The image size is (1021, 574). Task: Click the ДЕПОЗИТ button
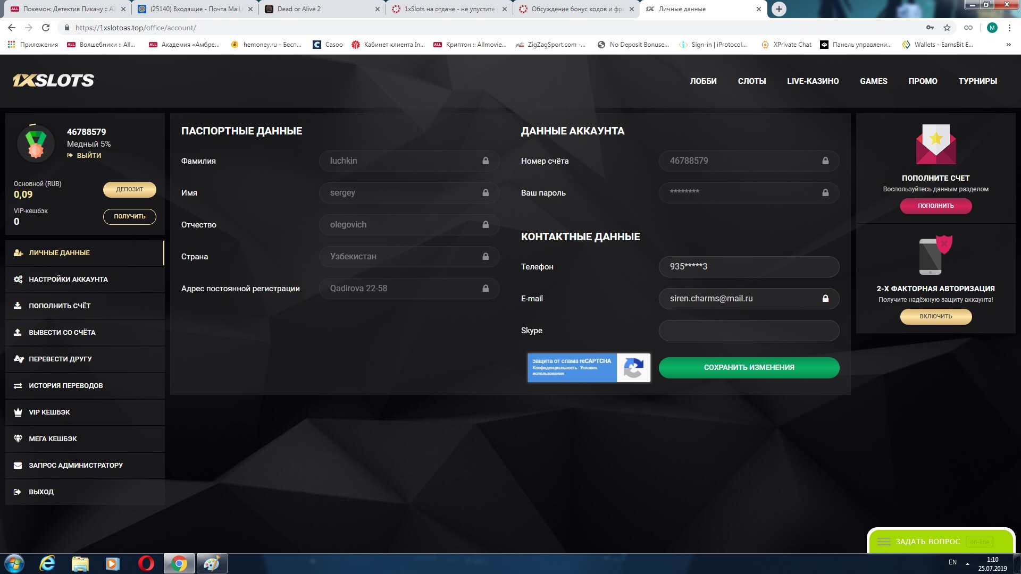129,190
